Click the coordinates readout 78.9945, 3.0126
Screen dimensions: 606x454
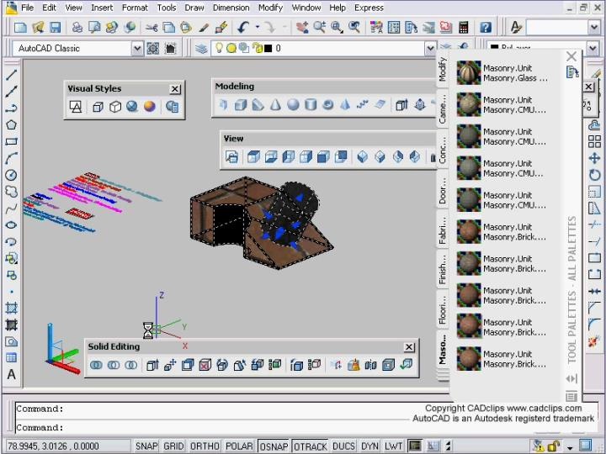[53, 446]
